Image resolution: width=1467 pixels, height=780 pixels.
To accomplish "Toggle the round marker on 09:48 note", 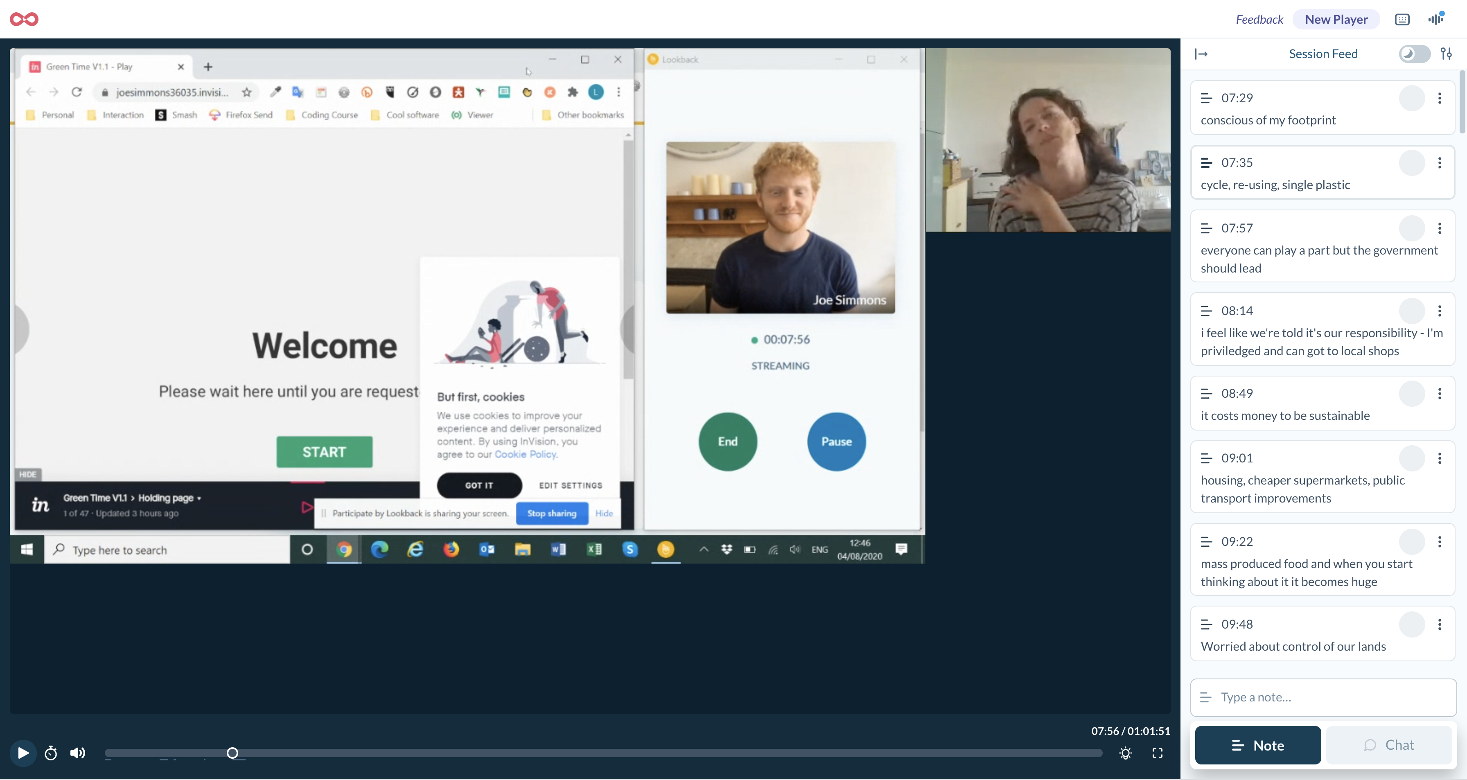I will click(1412, 624).
